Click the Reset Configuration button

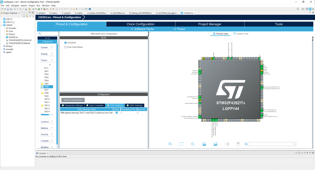[x=73, y=100]
